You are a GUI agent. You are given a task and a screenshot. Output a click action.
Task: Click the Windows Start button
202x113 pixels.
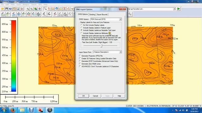coord(4,110)
